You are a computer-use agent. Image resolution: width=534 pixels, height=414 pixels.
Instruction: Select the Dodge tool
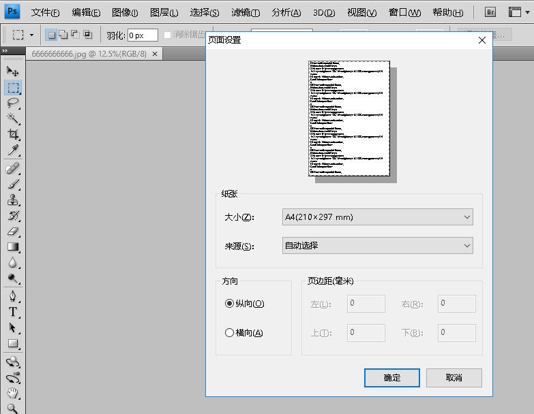[x=13, y=278]
